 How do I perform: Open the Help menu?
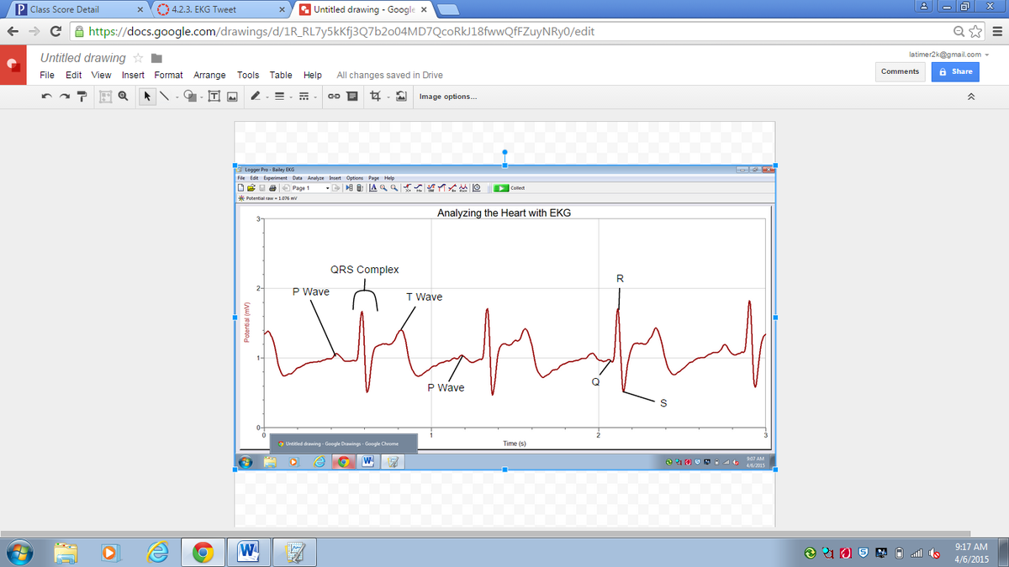pyautogui.click(x=312, y=75)
